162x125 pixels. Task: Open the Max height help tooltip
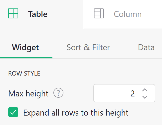coord(58,93)
